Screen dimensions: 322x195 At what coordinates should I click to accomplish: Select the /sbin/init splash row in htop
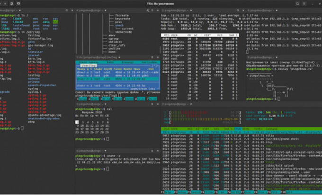coord(241,166)
